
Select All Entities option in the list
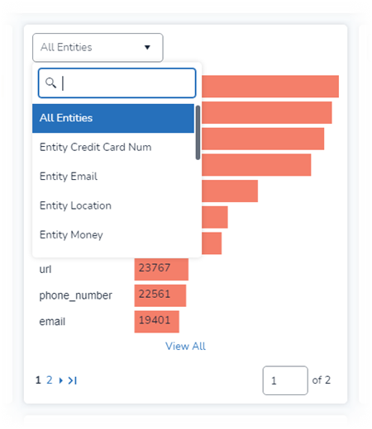pyautogui.click(x=113, y=118)
